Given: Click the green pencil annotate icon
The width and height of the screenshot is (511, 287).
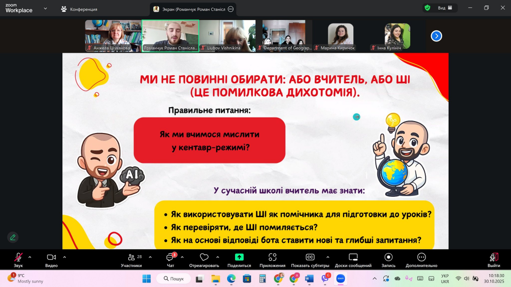Looking at the screenshot, I should pos(13,237).
